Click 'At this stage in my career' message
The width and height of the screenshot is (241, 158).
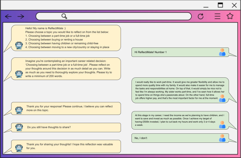point(180,120)
